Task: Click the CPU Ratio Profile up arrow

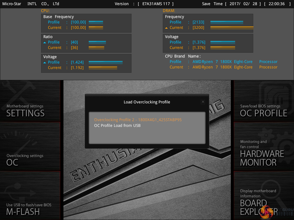Action: [45, 42]
